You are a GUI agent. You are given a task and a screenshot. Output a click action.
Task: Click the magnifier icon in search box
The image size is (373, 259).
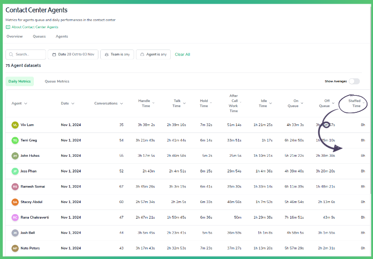click(11, 55)
